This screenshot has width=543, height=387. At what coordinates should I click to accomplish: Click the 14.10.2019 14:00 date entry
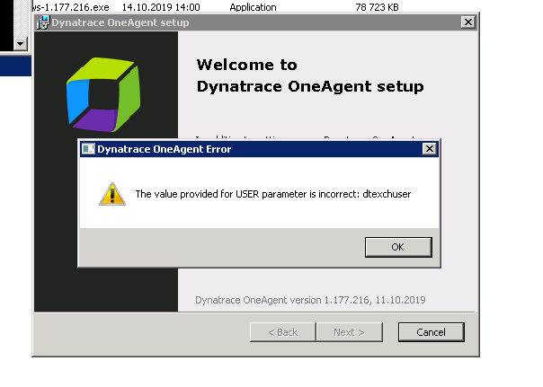point(161,7)
